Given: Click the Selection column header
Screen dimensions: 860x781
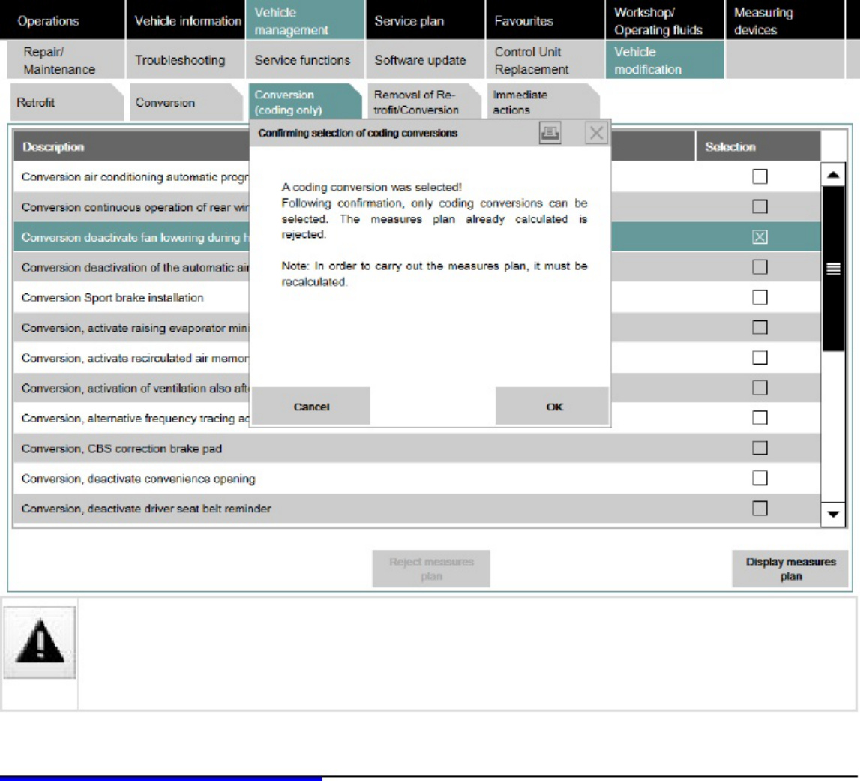Looking at the screenshot, I should pyautogui.click(x=759, y=146).
